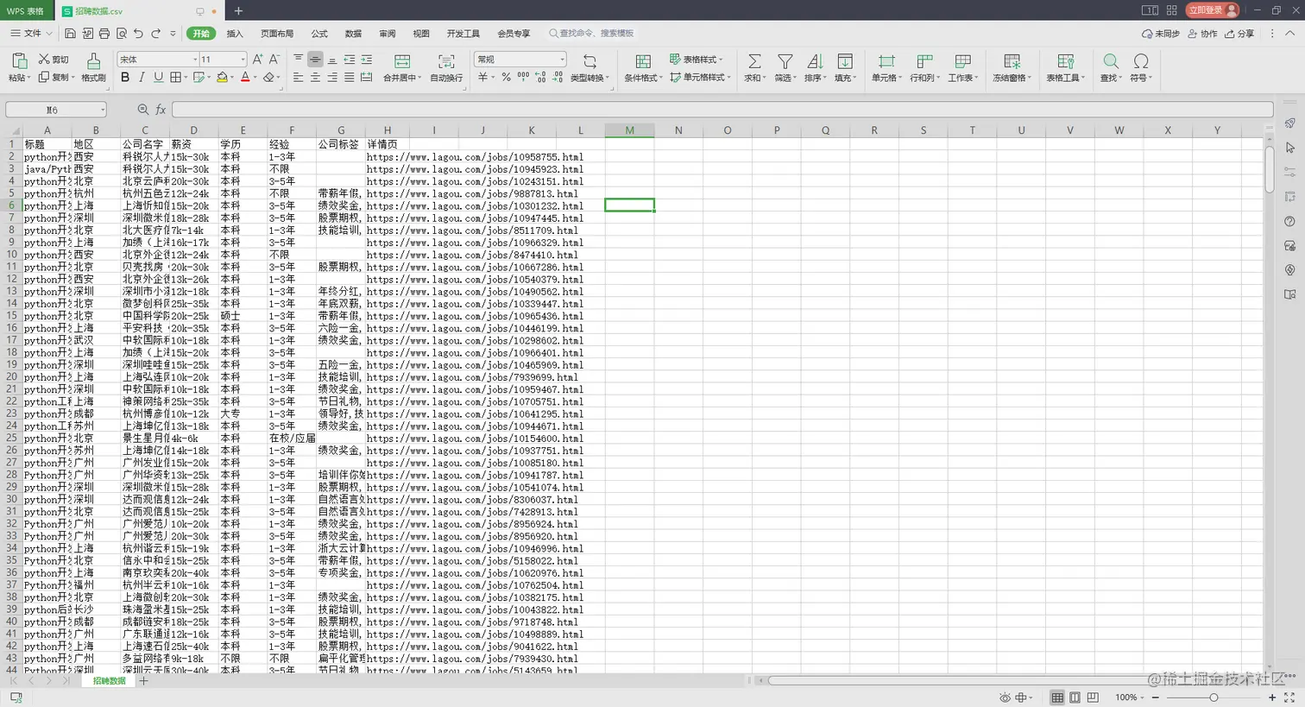Click the 合并居中 merge cells icon

pos(402,62)
